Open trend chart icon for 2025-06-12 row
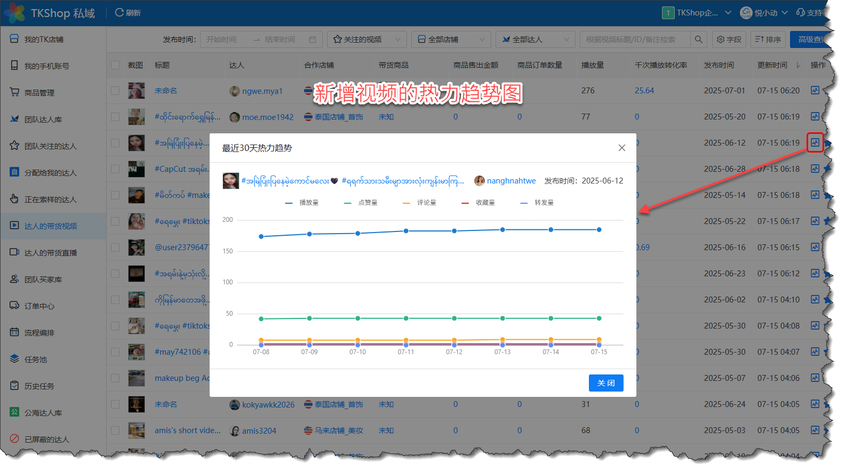Screen dimensions: 846x471 [x=815, y=143]
